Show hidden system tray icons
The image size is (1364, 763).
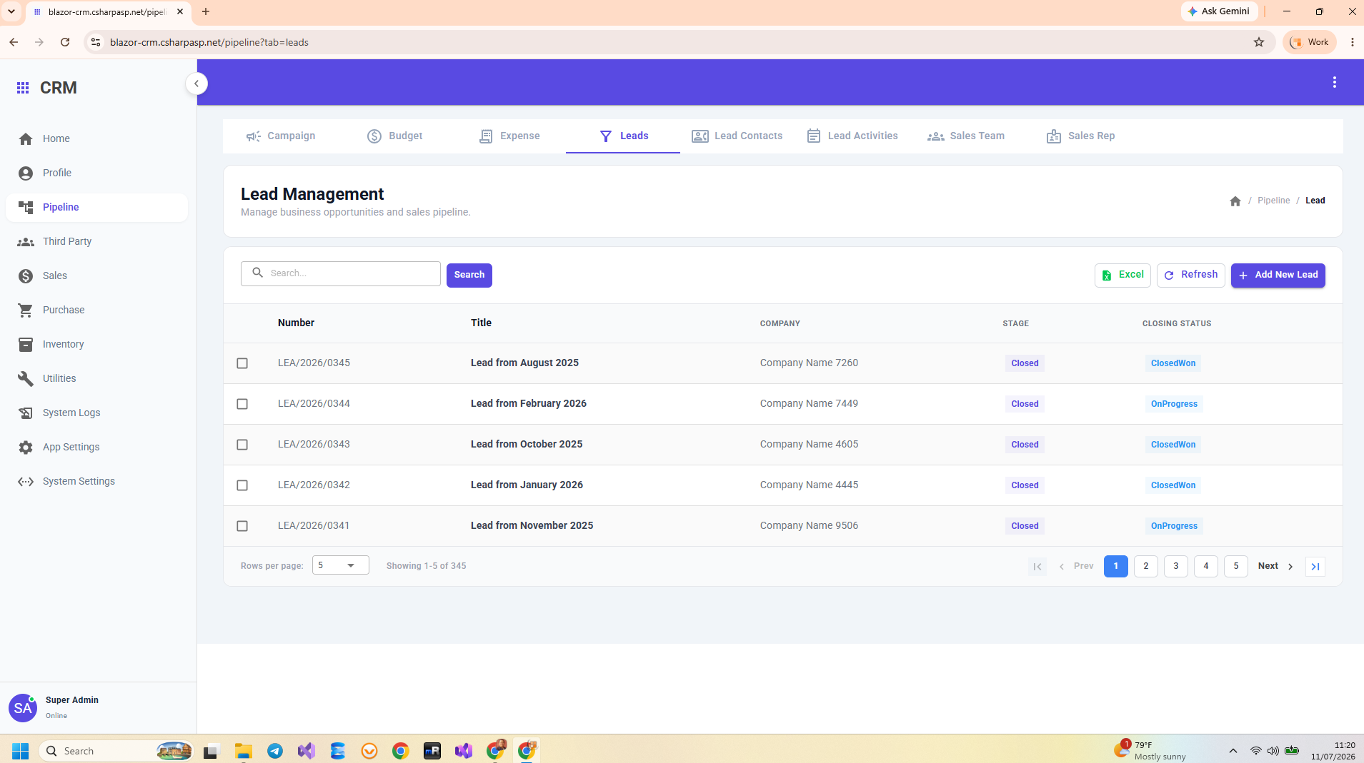coord(1233,751)
